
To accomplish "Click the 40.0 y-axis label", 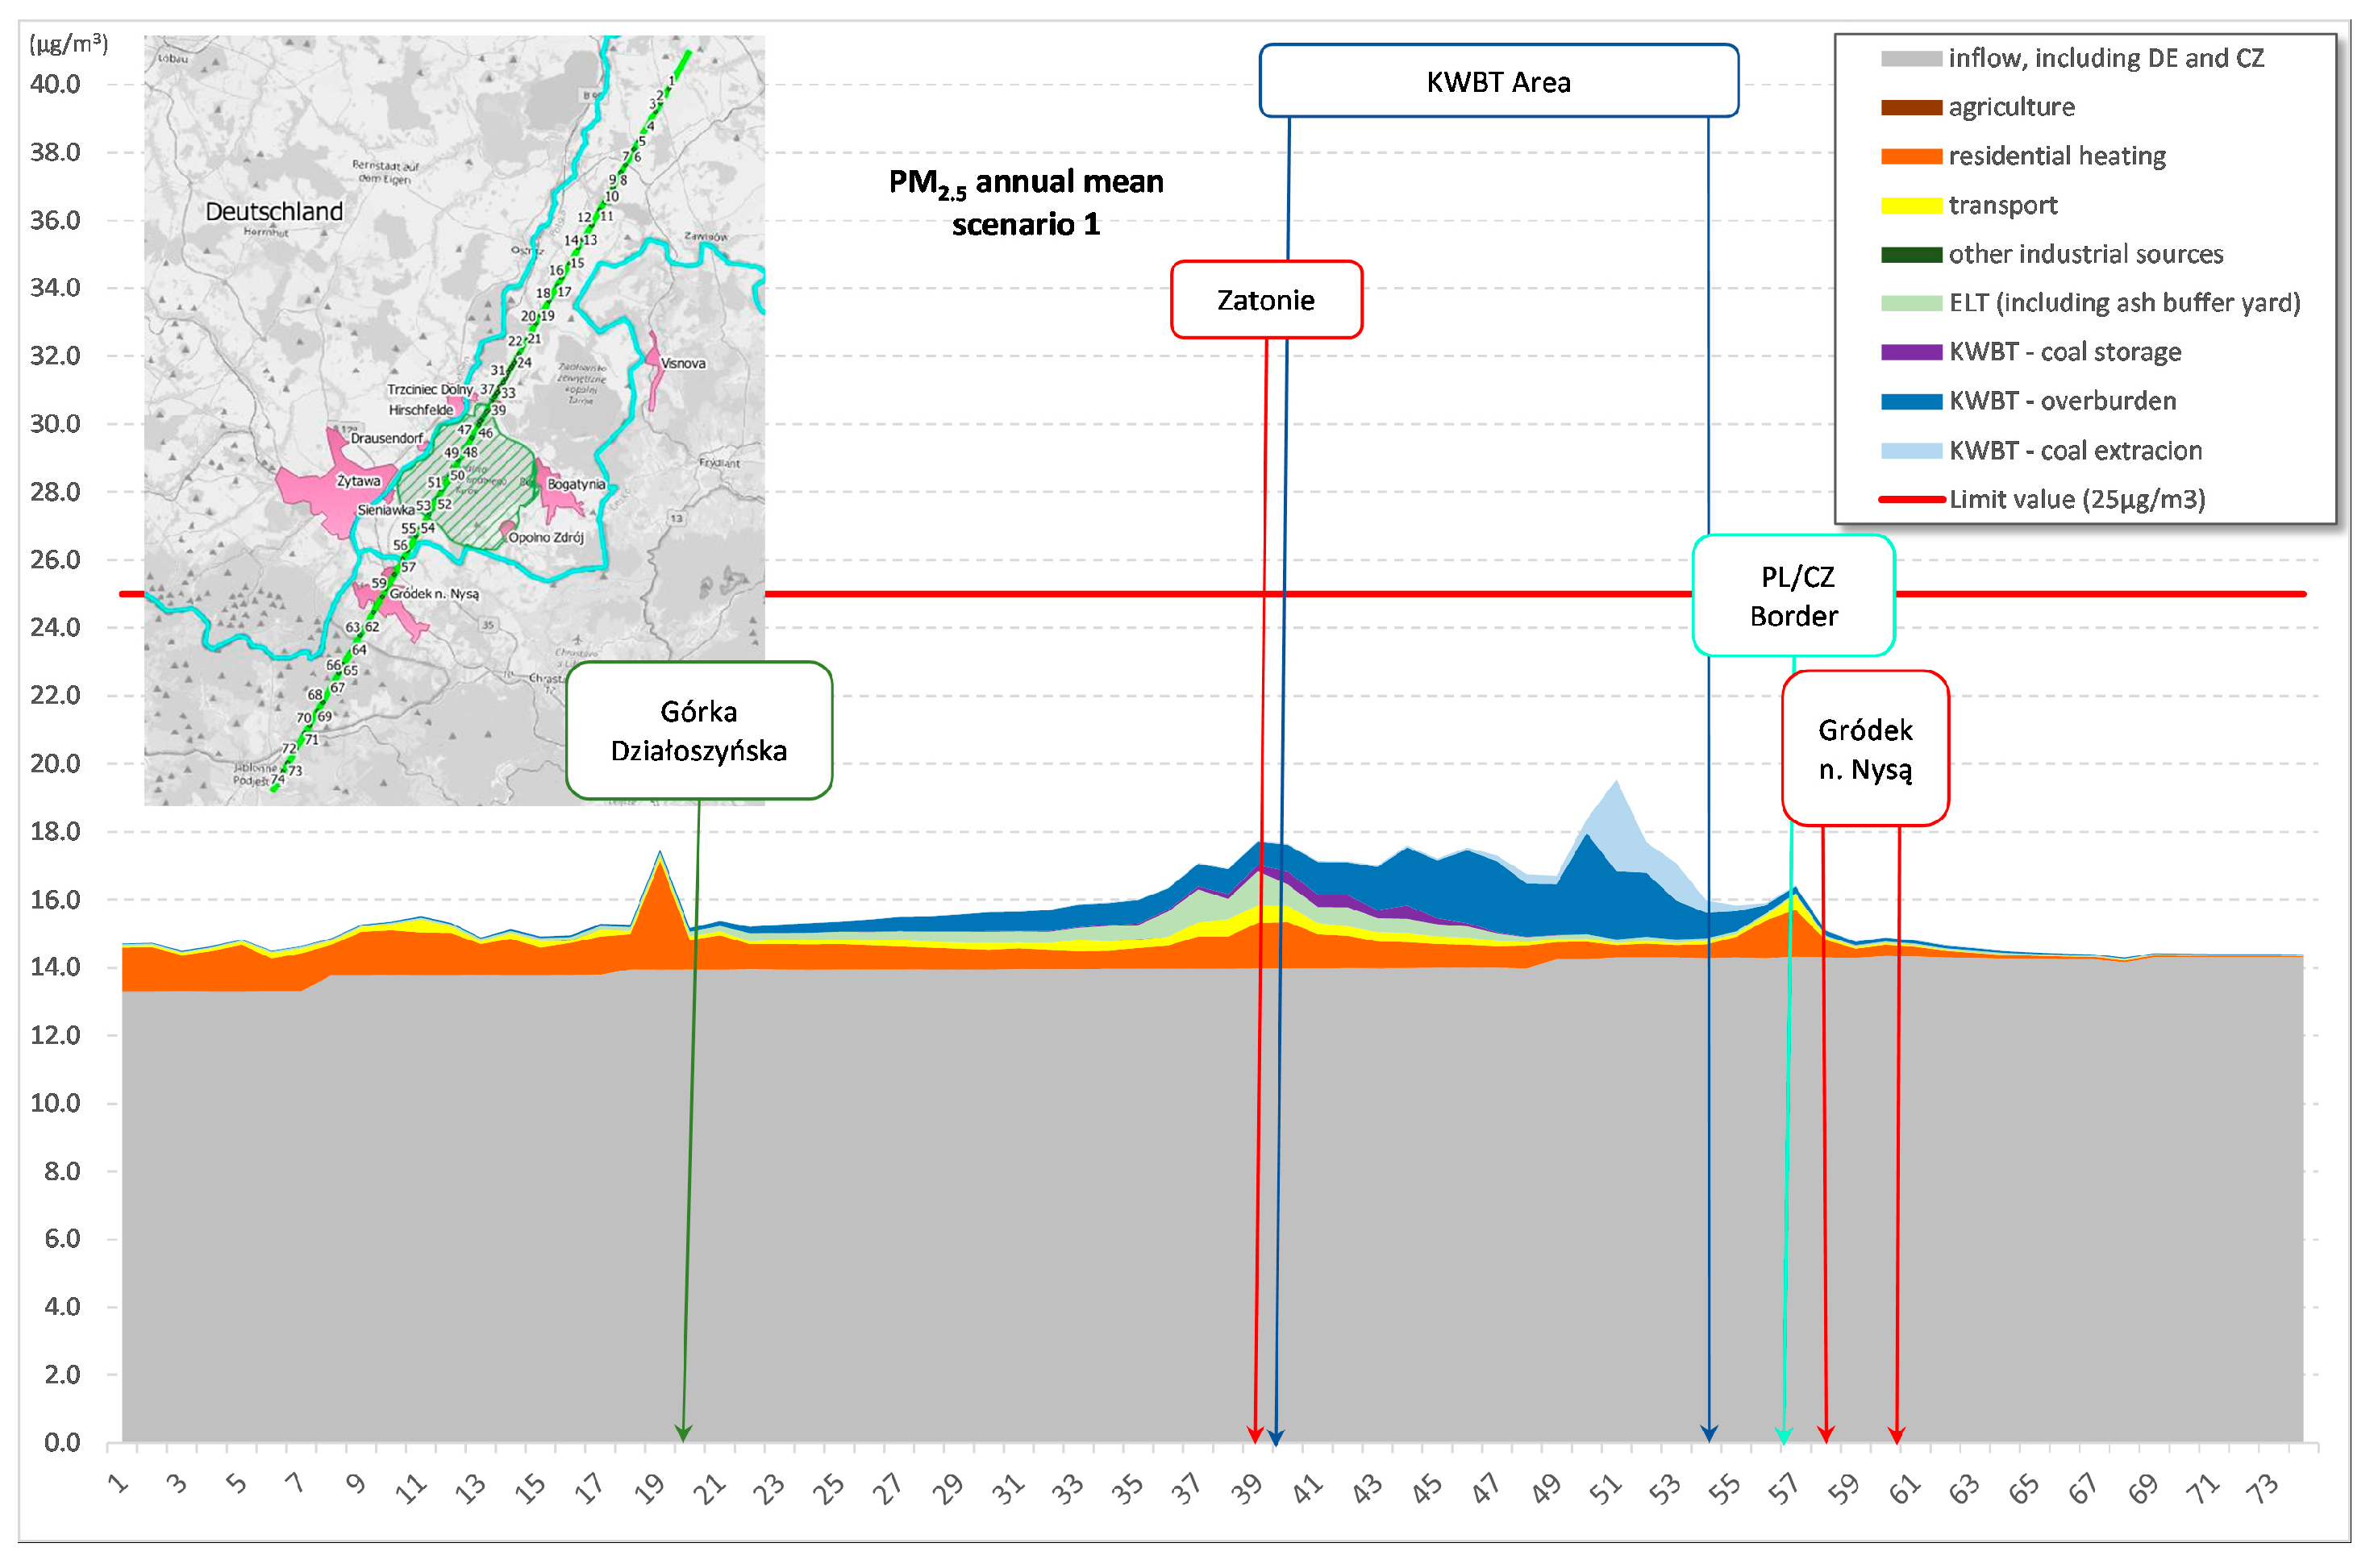I will 55,84.
